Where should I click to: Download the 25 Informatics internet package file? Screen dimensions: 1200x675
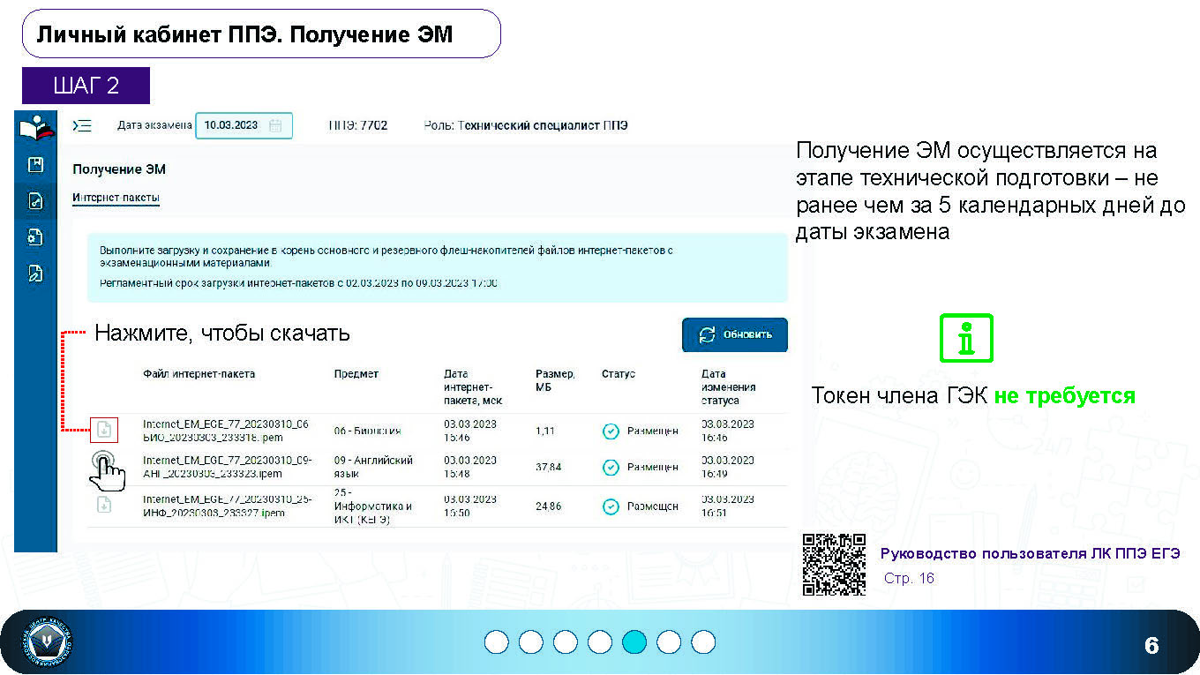pos(104,506)
